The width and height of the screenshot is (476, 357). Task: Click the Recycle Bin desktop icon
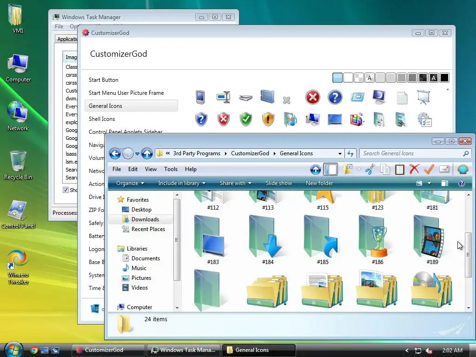[18, 165]
